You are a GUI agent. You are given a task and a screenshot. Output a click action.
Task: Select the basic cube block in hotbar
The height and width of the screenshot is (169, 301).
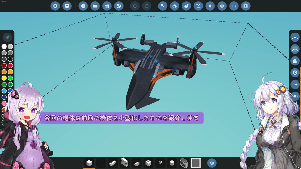click(x=89, y=163)
